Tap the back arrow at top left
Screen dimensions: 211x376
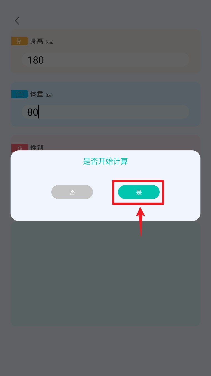click(17, 21)
